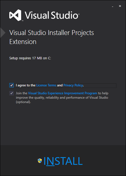Open Visual Studio Experience Improvement Program link
126x176 pixels.
pos(62,93)
